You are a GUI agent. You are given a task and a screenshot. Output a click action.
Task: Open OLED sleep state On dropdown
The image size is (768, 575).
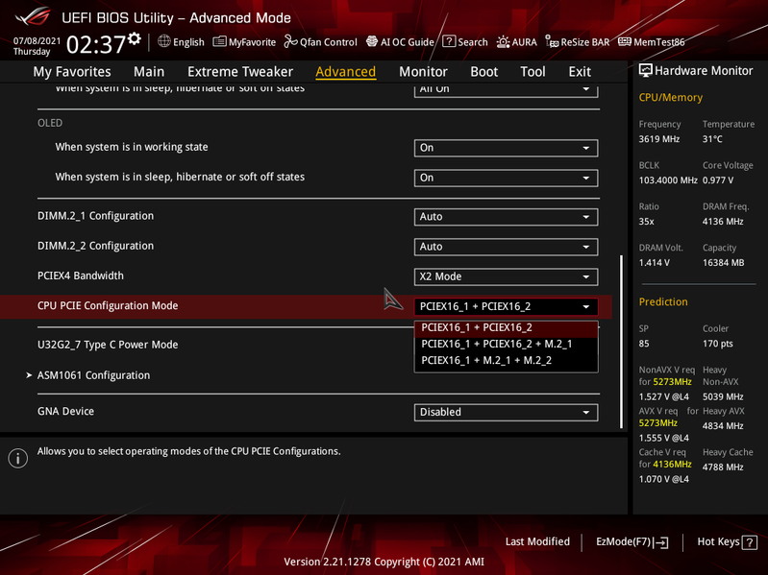coord(506,178)
